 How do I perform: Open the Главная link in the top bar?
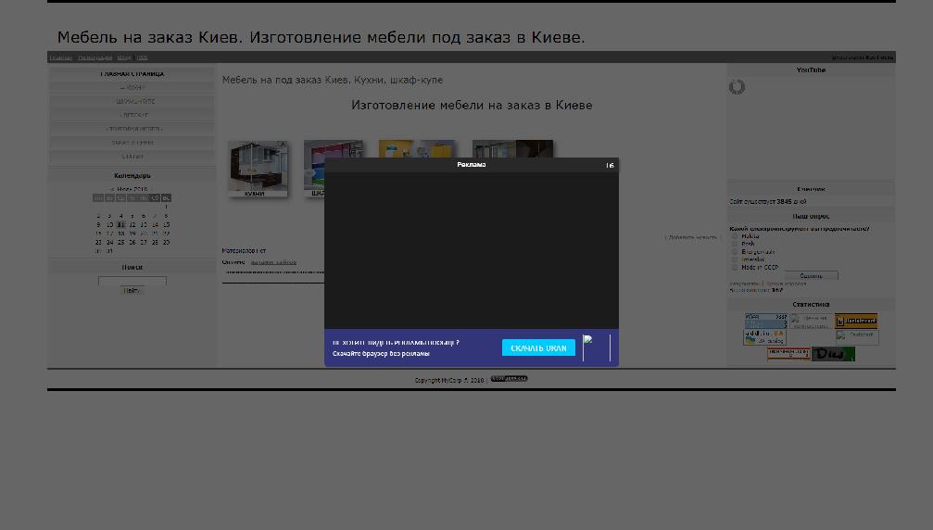tap(61, 57)
